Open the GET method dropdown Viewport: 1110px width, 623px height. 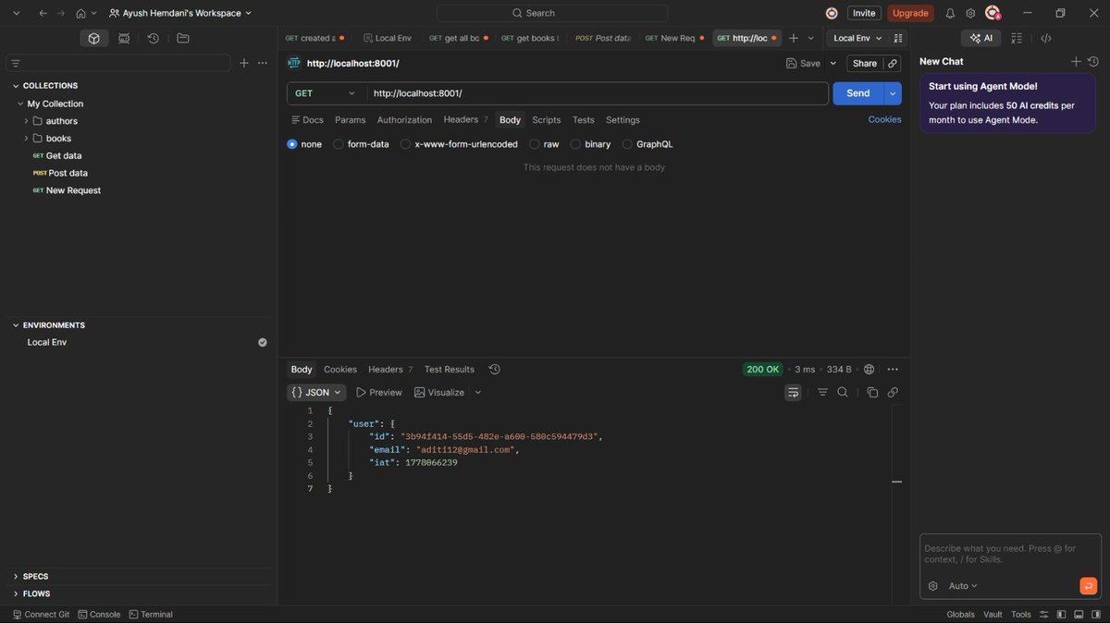[x=327, y=93]
